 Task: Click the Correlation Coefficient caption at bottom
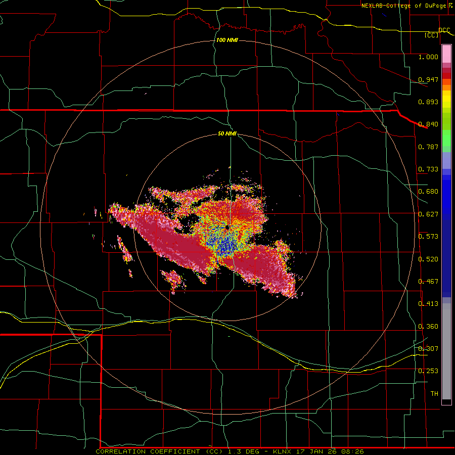pos(230,451)
